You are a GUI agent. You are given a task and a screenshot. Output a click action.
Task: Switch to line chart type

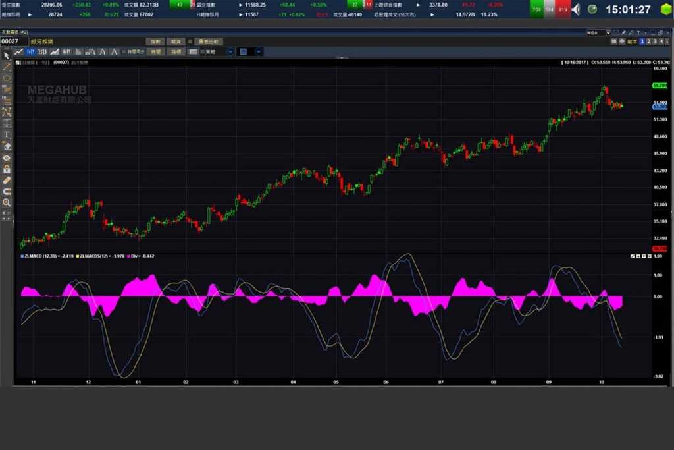pos(18,52)
